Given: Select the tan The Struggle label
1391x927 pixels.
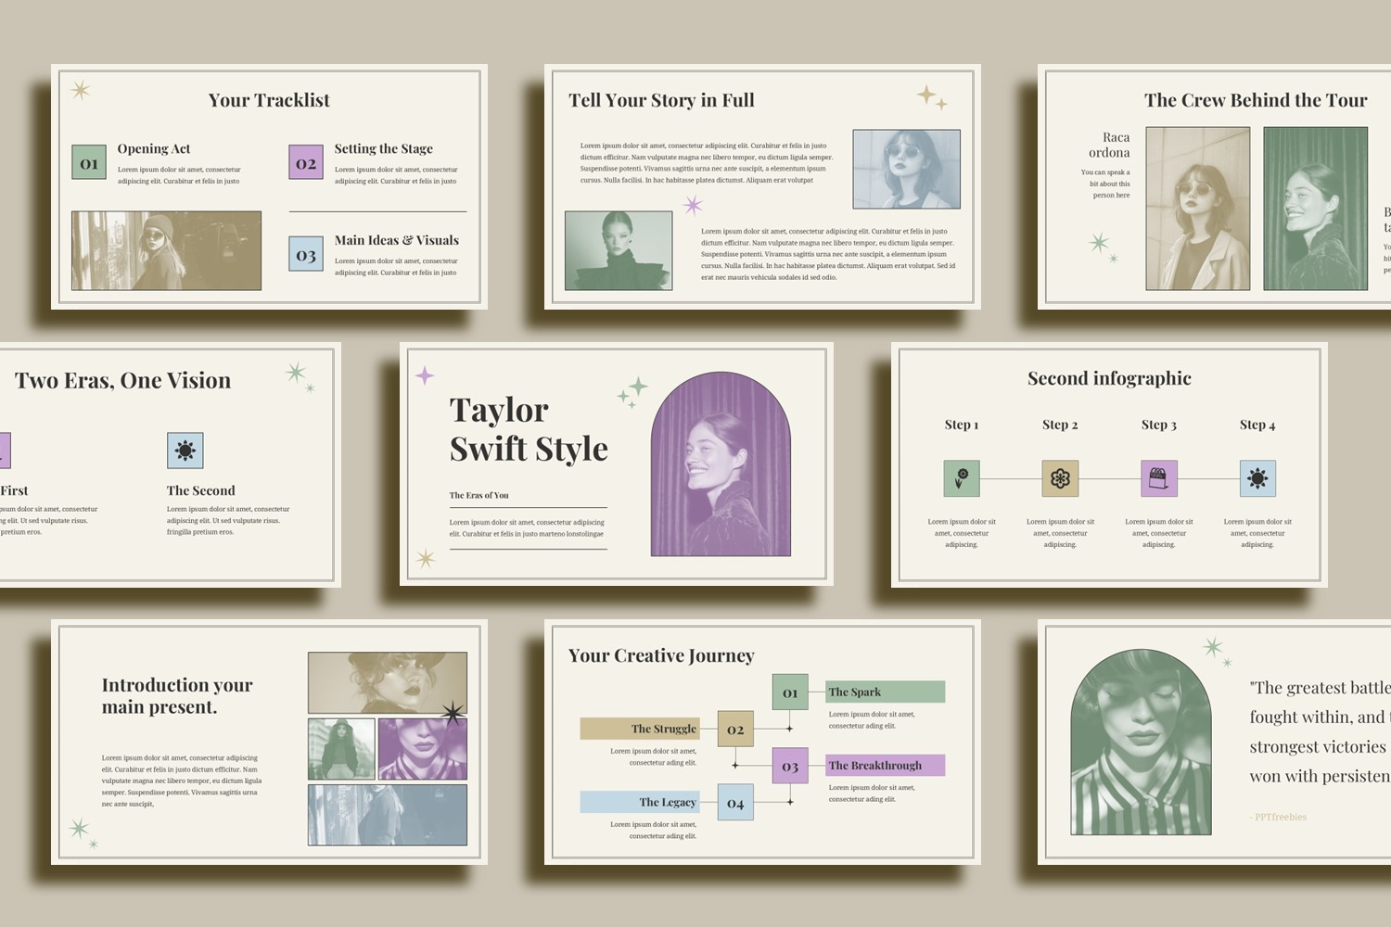Looking at the screenshot, I should [640, 729].
